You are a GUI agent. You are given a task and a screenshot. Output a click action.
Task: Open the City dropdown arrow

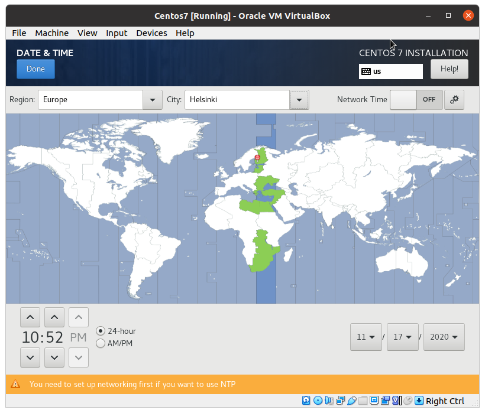coord(299,100)
